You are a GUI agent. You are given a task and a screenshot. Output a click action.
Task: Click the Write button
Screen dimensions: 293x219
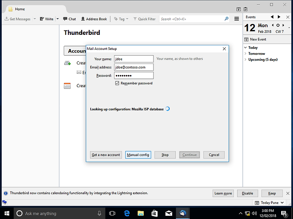47,19
